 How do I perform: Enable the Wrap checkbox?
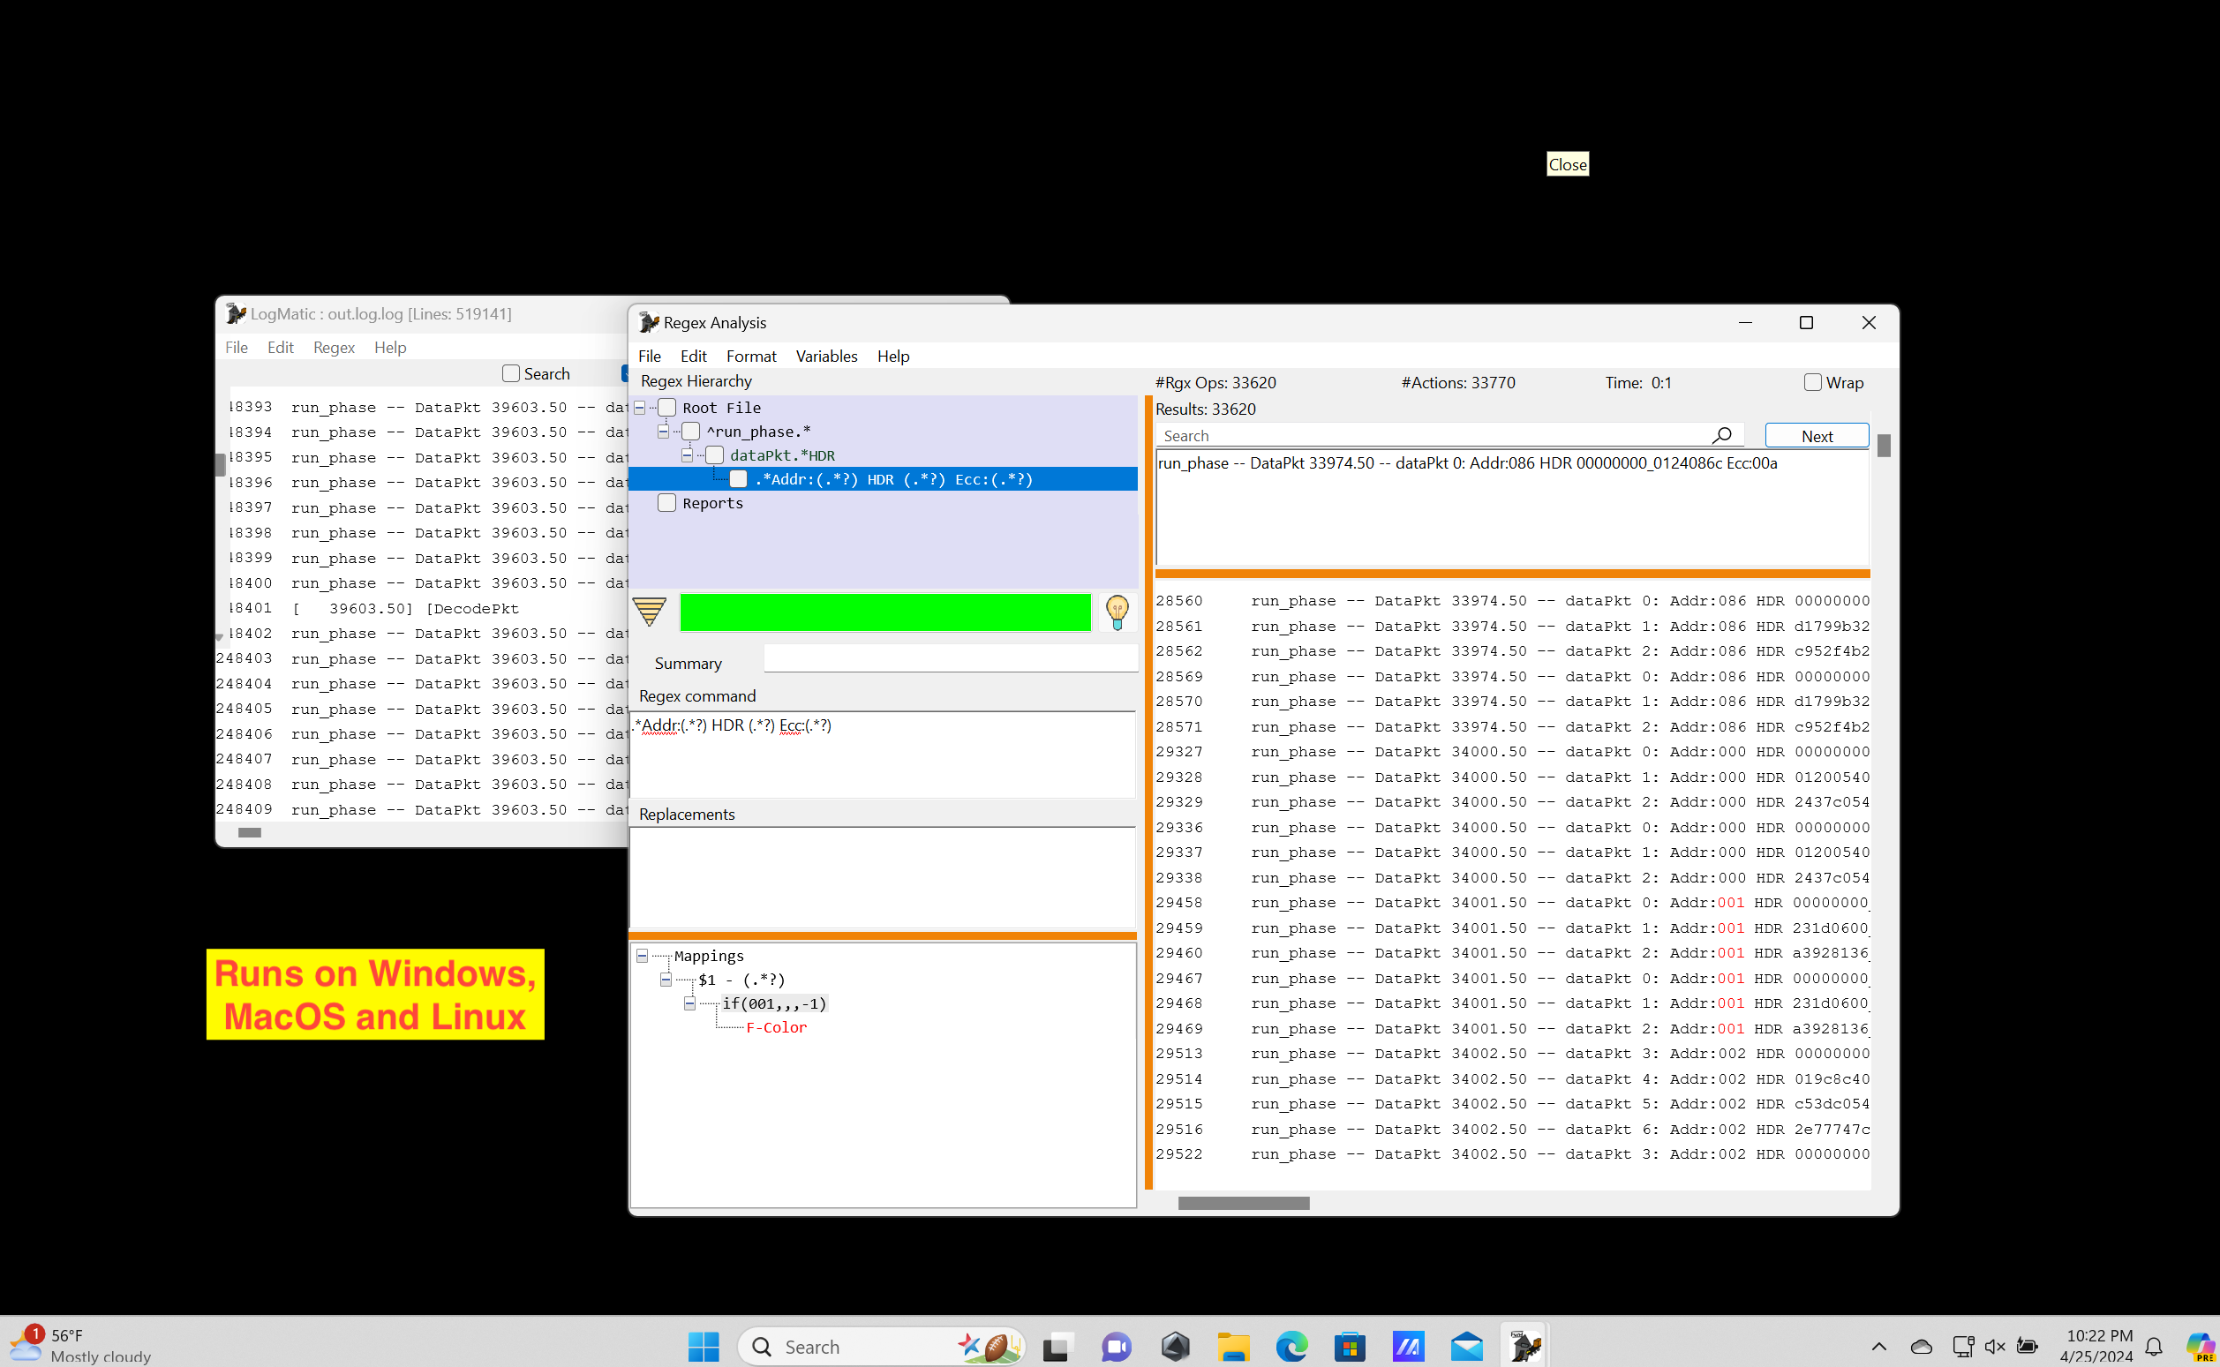(x=1812, y=382)
